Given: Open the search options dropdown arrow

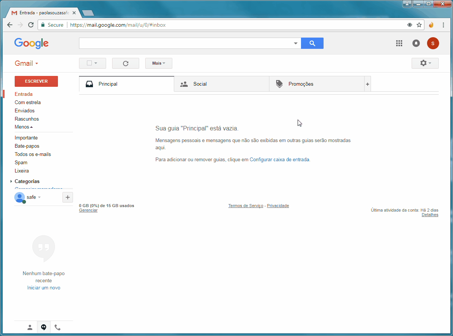Looking at the screenshot, I should pos(296,43).
